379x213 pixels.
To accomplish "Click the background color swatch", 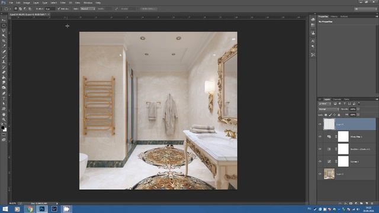I will (5, 130).
